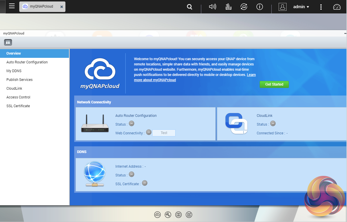The image size is (347, 222).
Task: Open the dashboard gauge icon
Action: pos(337,7)
